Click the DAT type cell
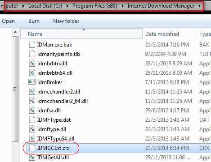The width and height of the screenshot is (211, 162). [204, 120]
